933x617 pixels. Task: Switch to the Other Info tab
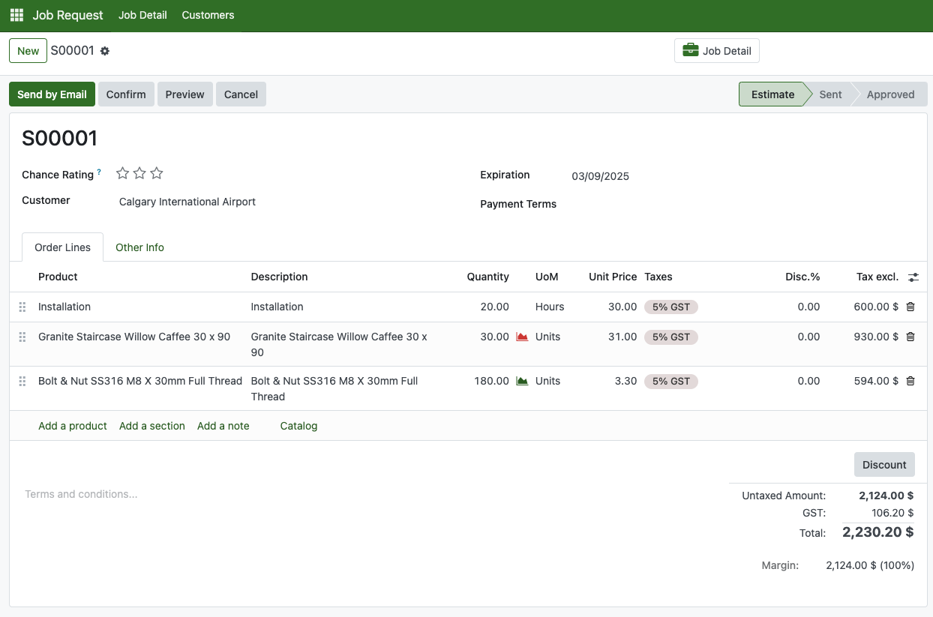point(139,247)
